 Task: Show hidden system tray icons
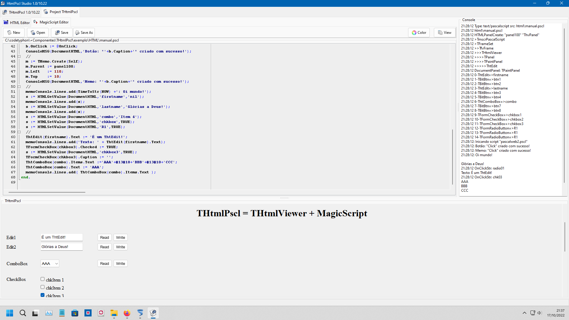525,313
